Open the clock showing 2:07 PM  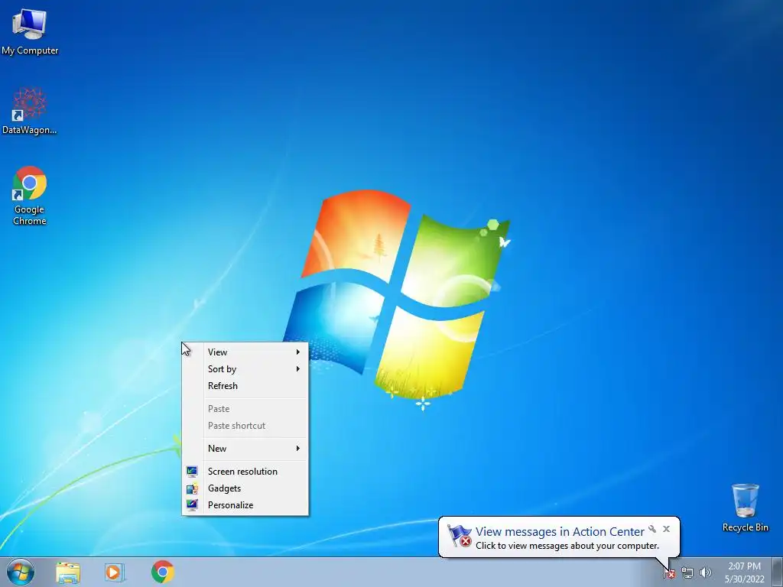tap(744, 572)
